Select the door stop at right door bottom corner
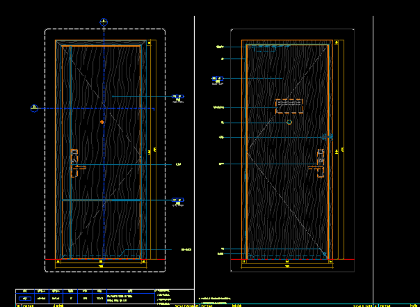 click(325, 254)
